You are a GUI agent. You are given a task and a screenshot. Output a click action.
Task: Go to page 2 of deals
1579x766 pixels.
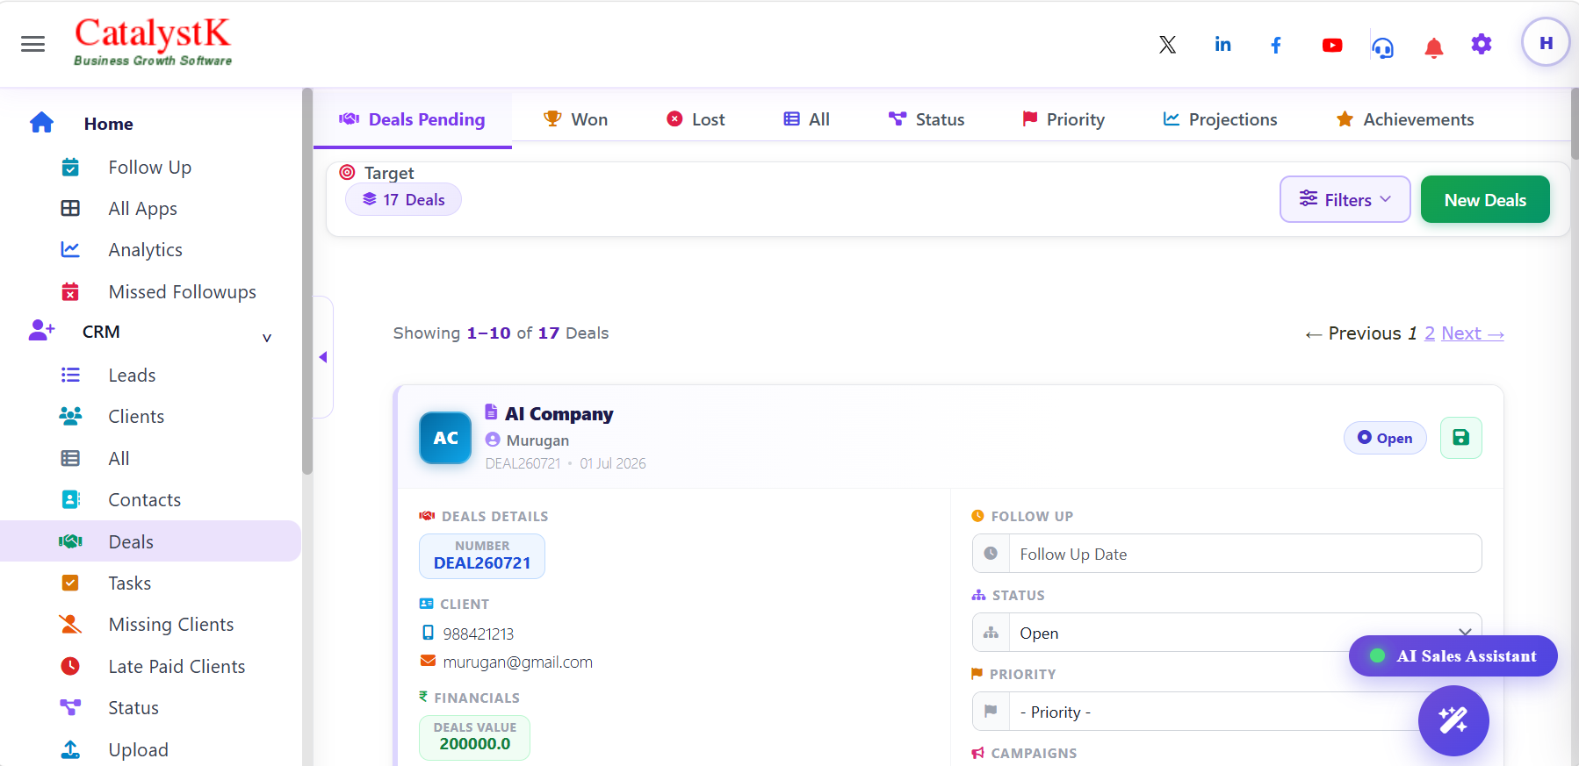click(1430, 333)
